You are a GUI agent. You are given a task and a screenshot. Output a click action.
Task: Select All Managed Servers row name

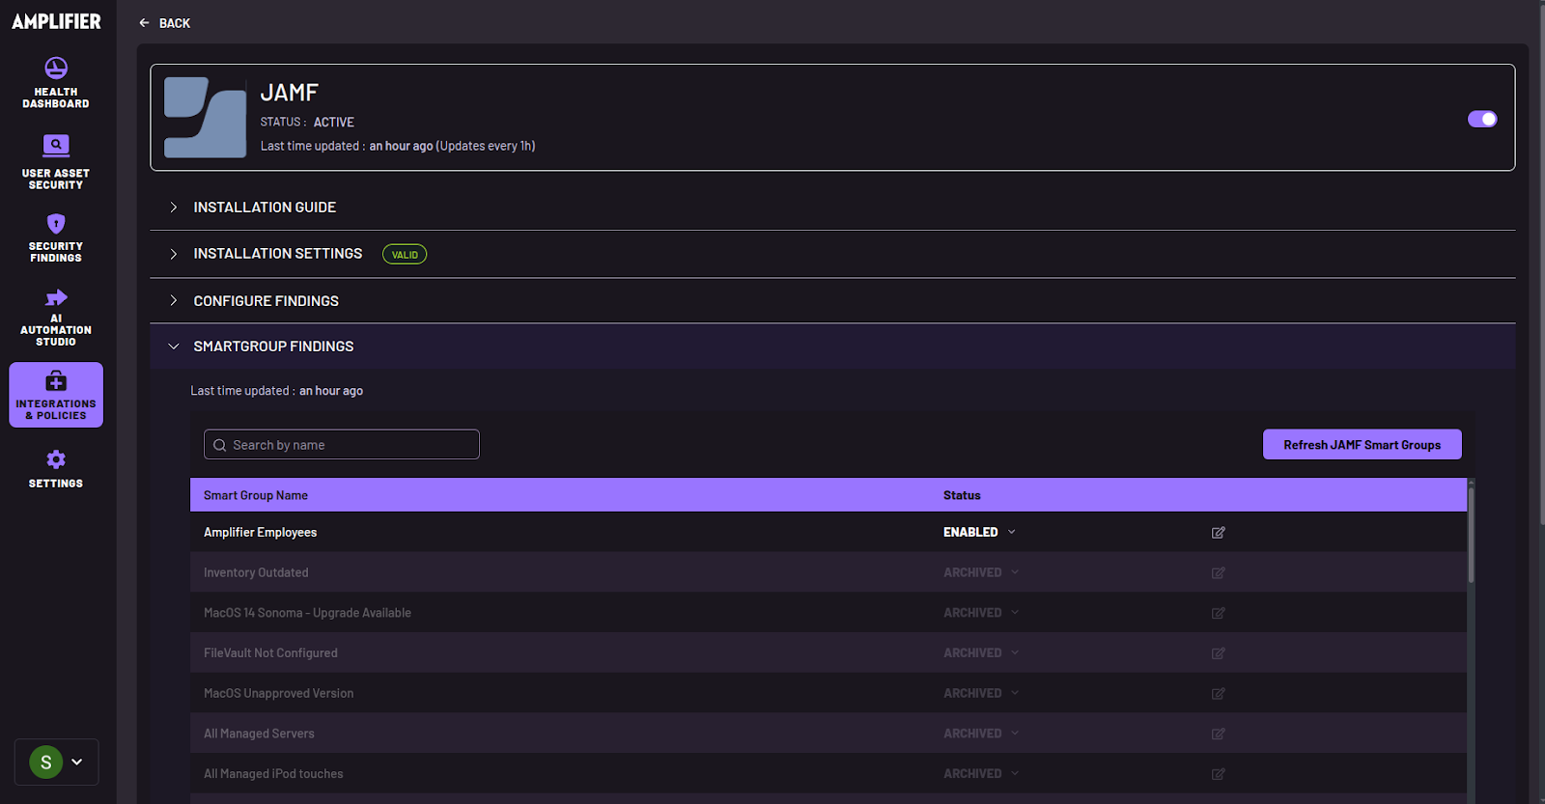[259, 734]
